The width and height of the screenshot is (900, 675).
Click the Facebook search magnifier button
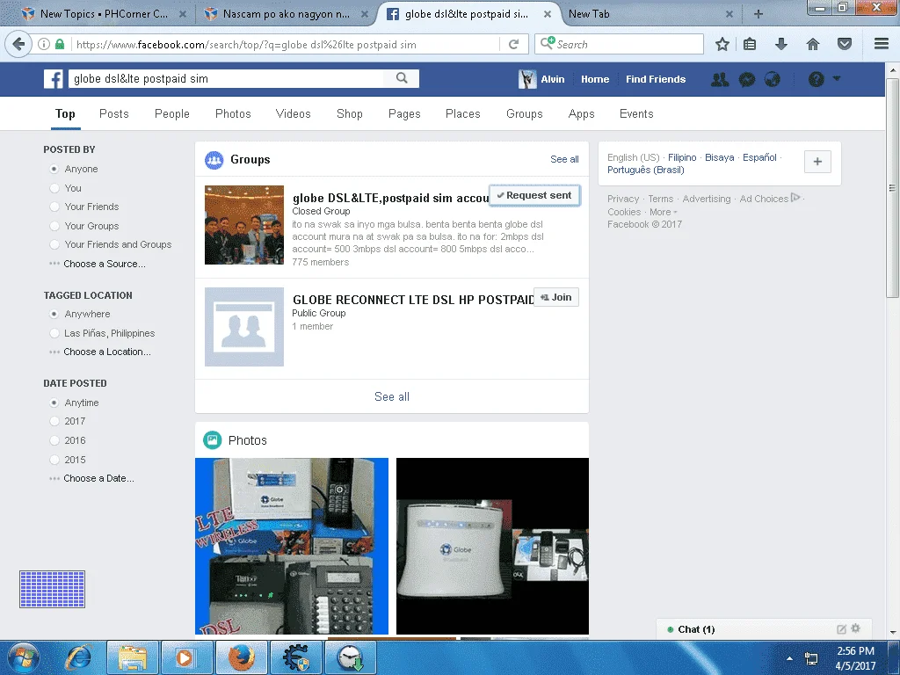[x=402, y=78]
